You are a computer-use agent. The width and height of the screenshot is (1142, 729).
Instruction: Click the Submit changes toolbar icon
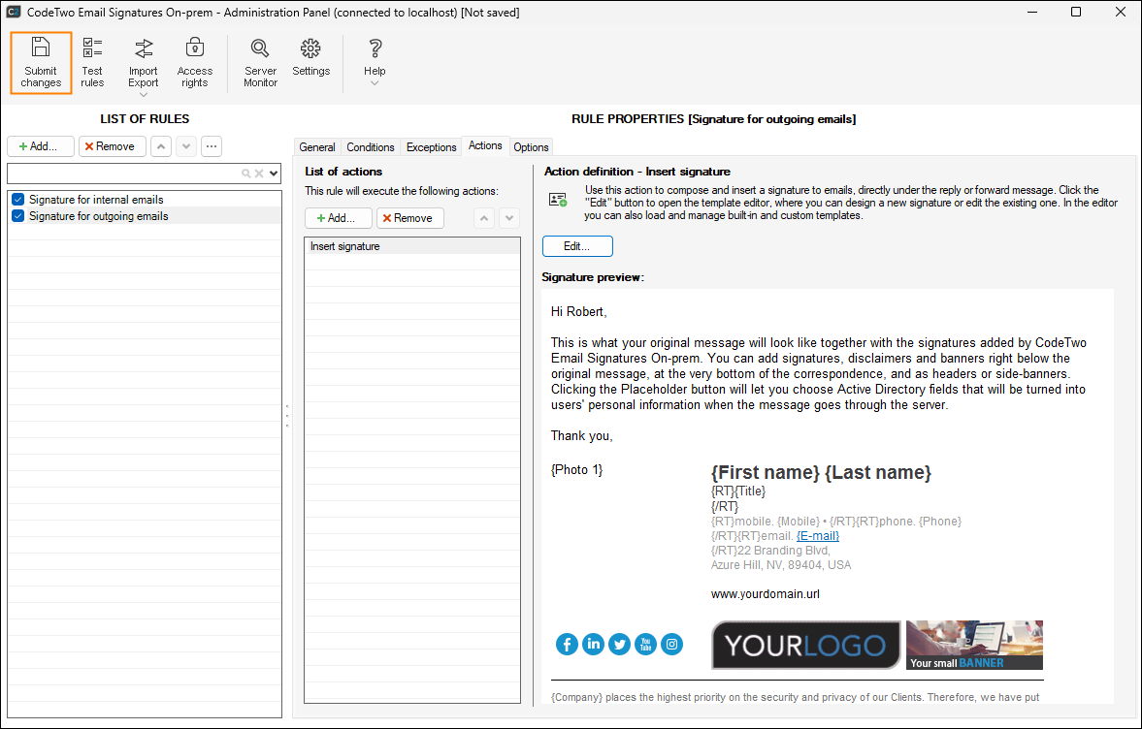(41, 62)
